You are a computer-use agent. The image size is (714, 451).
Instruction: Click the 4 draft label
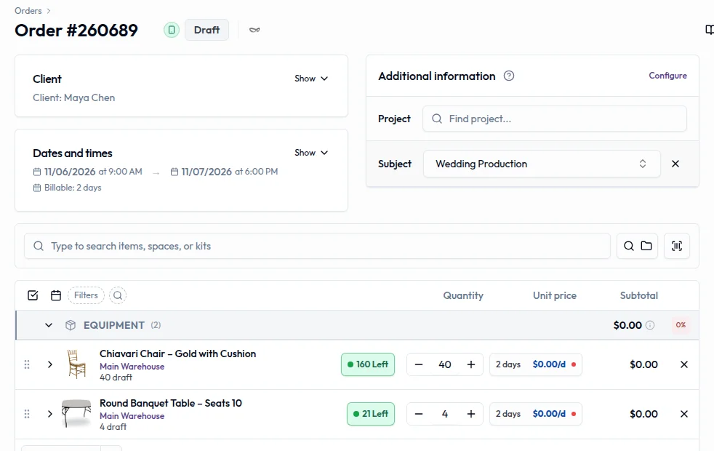pos(113,427)
